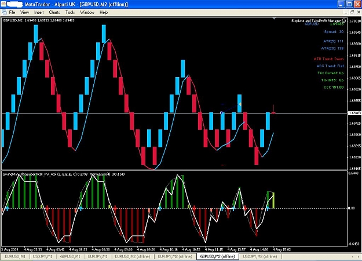Click the chart tabs scroll-right arrow

359,256
